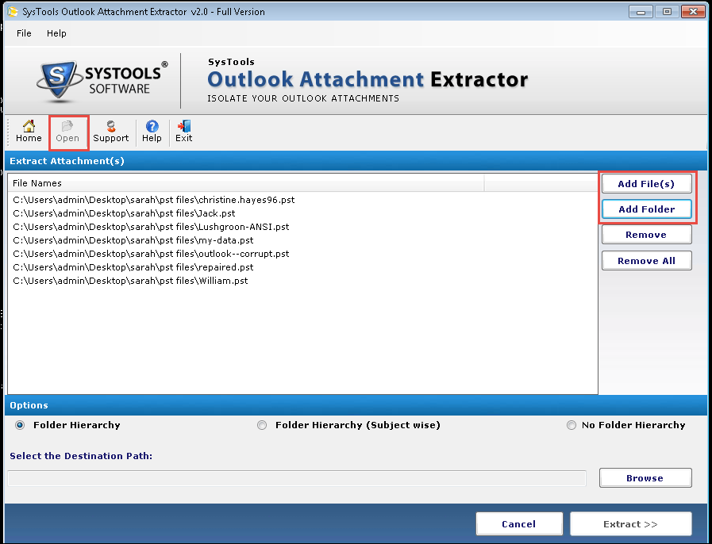712x544 pixels.
Task: Select the Open icon to load files
Action: pos(68,131)
